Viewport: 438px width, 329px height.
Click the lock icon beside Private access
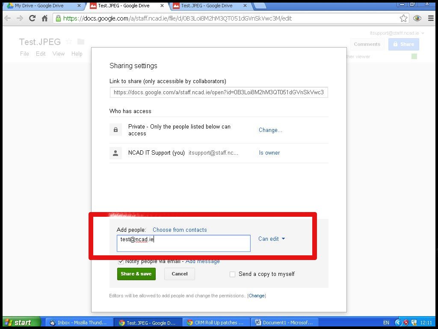(x=115, y=130)
